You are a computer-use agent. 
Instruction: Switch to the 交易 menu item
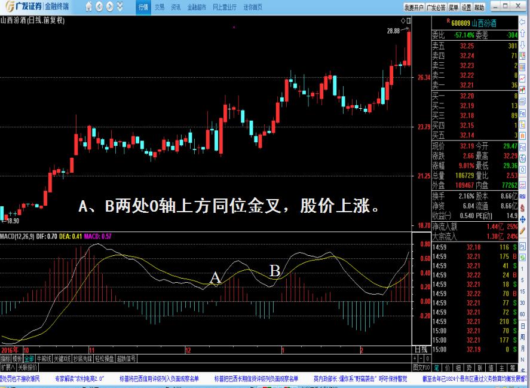click(158, 8)
